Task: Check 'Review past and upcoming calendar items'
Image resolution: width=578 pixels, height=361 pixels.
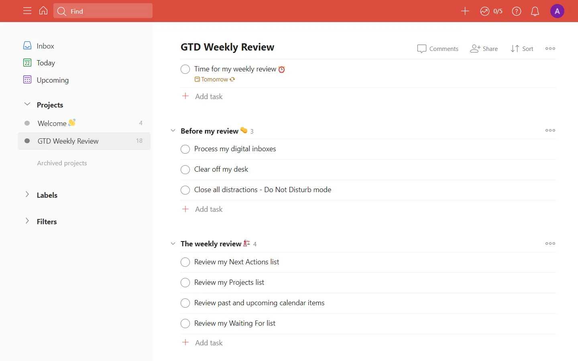Action: (x=185, y=303)
